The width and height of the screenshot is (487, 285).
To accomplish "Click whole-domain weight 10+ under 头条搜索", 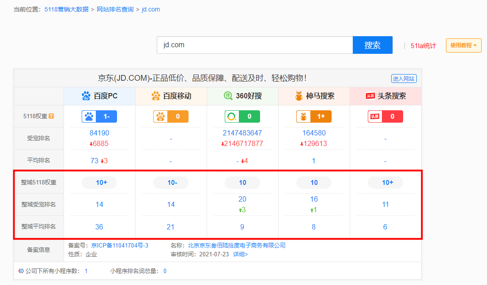I will coord(385,183).
